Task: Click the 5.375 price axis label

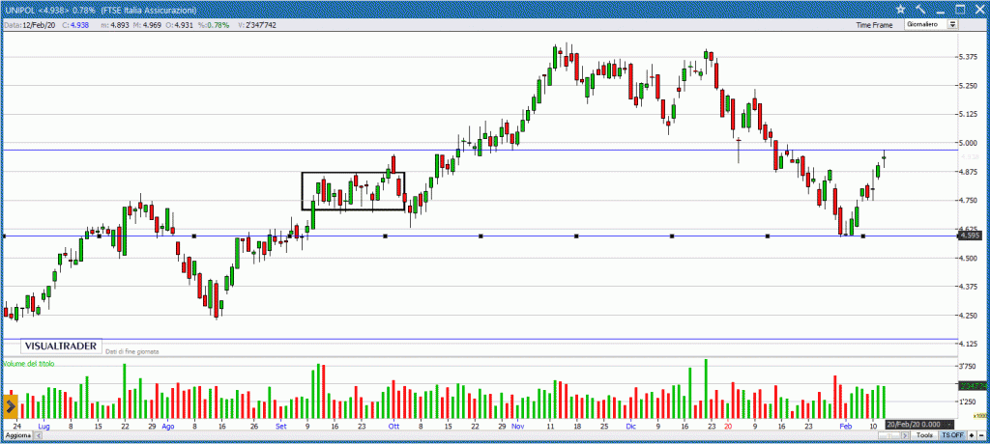Action: click(x=968, y=57)
